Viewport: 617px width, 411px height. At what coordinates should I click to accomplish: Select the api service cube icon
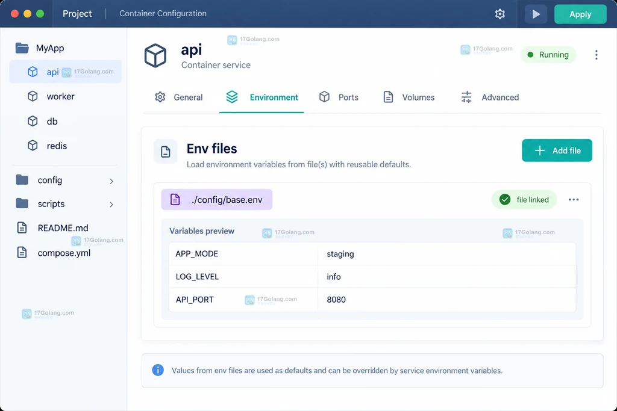33,72
